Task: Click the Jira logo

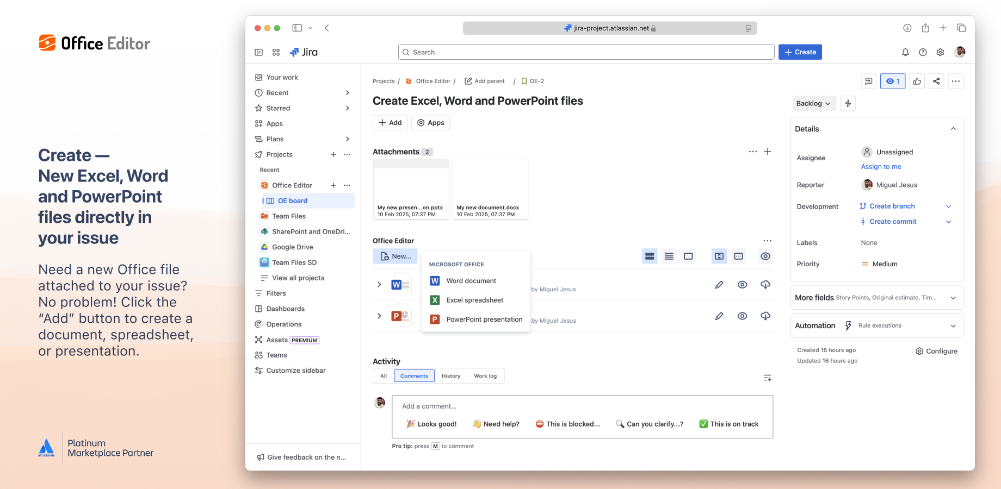Action: 304,52
